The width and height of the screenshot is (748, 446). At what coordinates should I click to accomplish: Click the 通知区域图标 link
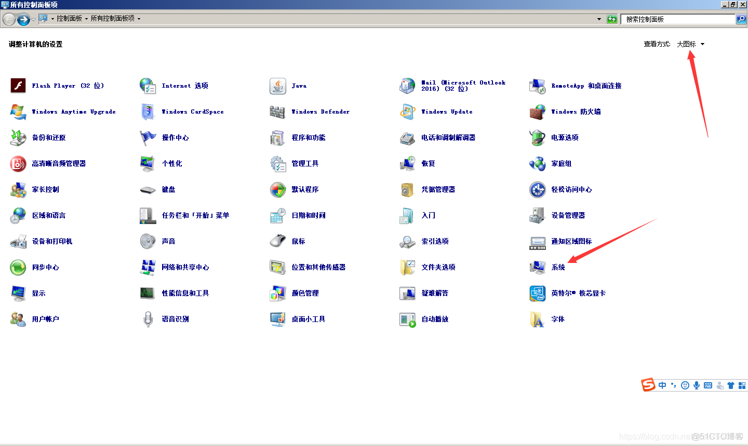click(571, 241)
